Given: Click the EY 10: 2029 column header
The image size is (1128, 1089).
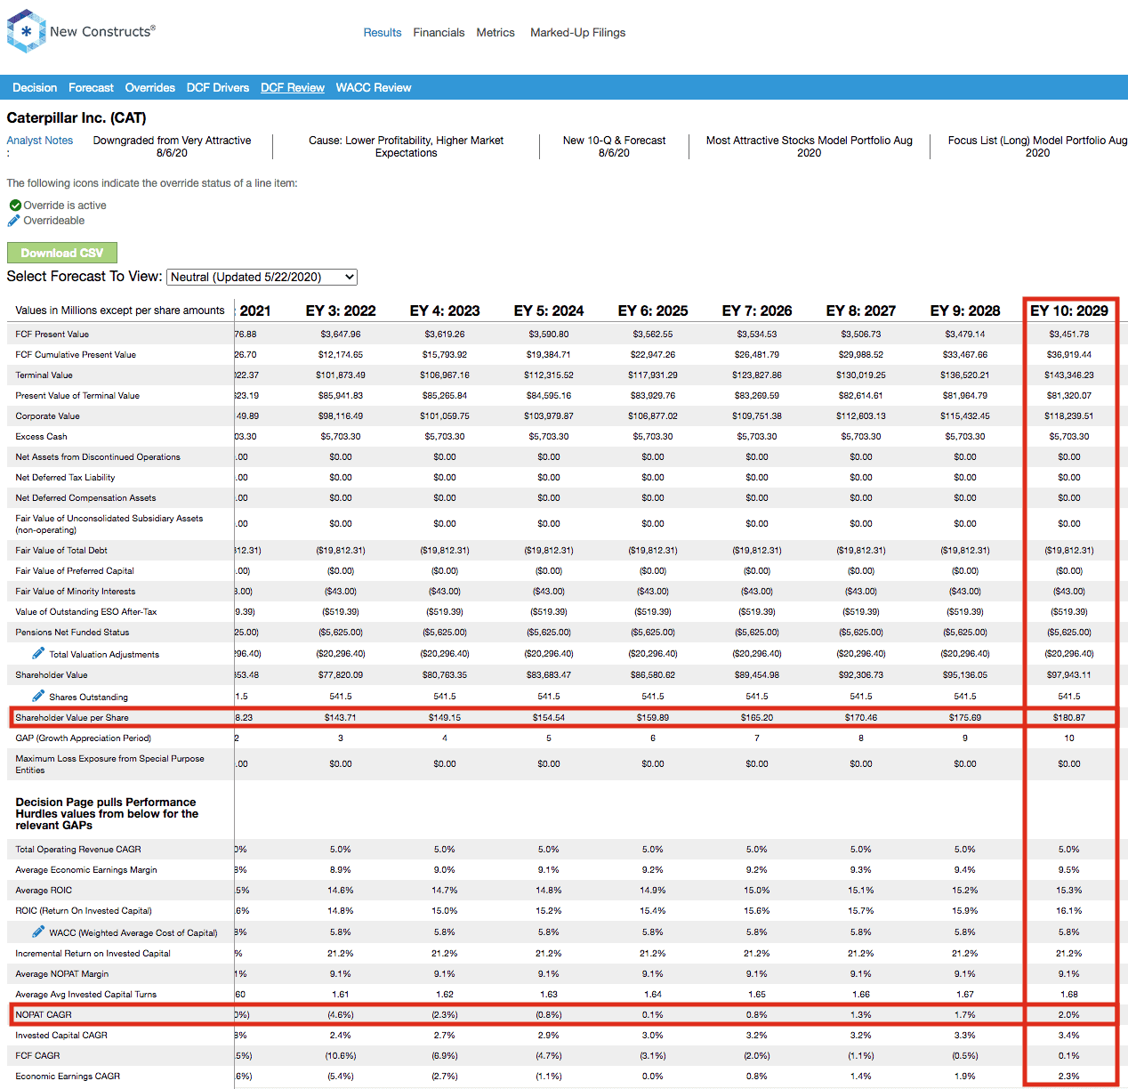Looking at the screenshot, I should 1069,311.
